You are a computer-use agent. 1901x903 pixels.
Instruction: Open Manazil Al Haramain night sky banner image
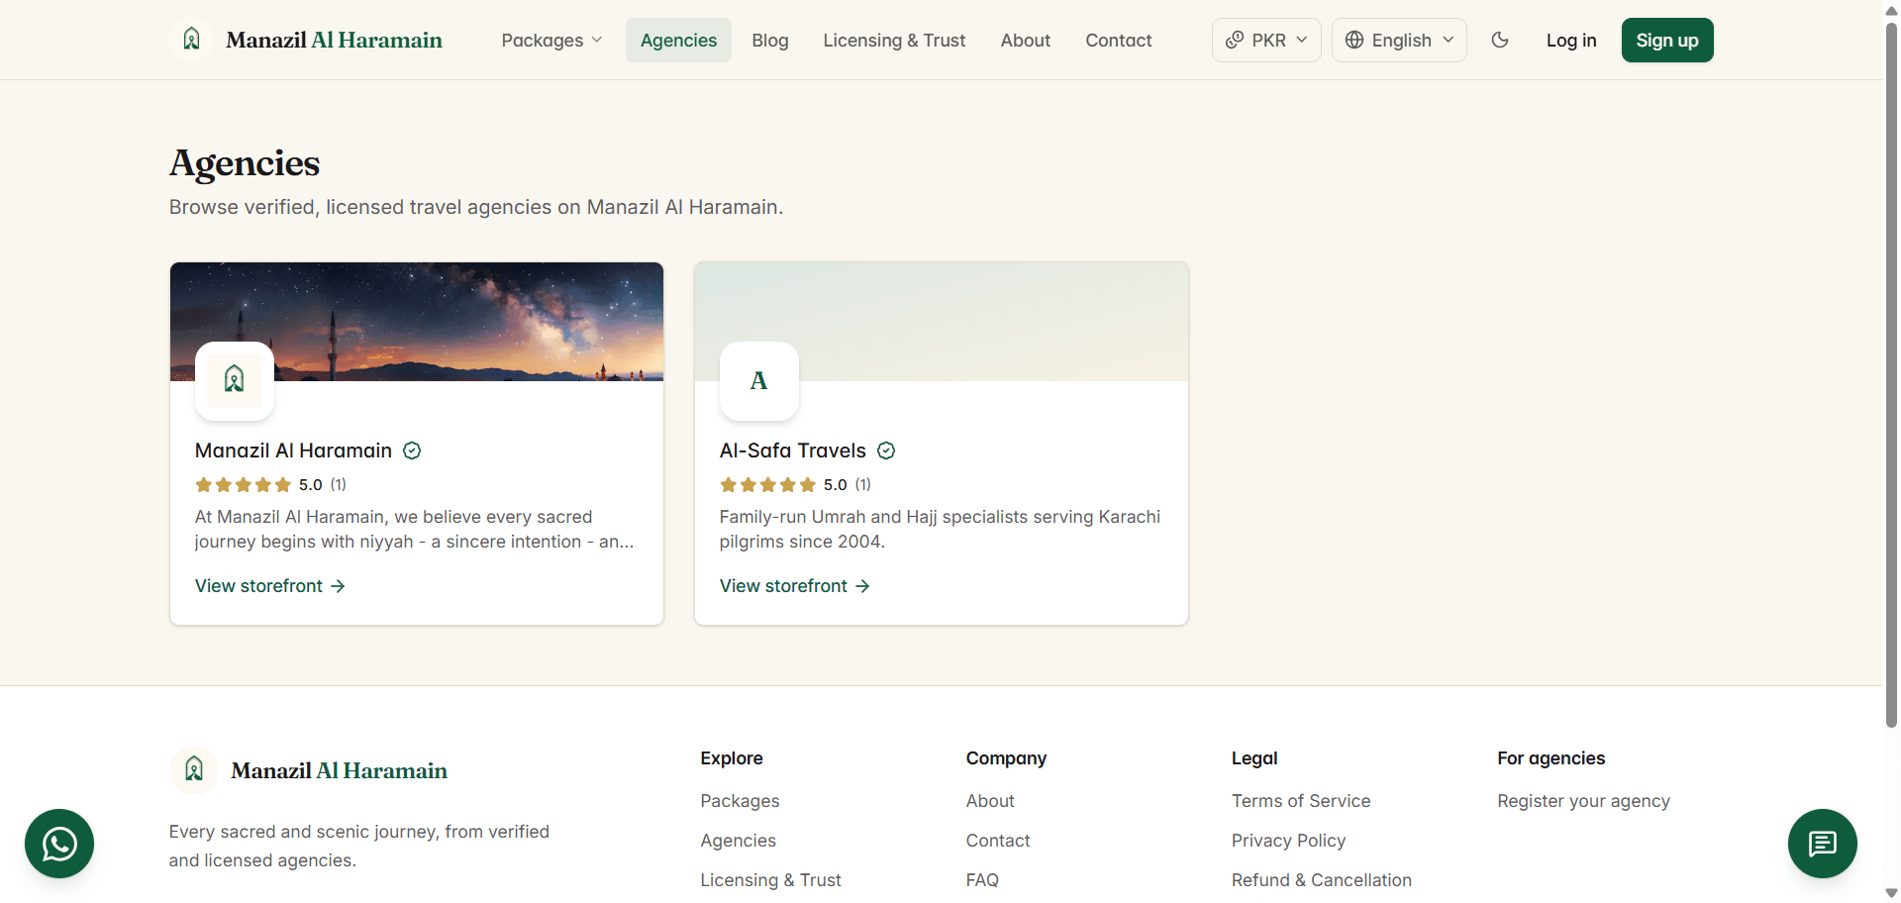(417, 322)
